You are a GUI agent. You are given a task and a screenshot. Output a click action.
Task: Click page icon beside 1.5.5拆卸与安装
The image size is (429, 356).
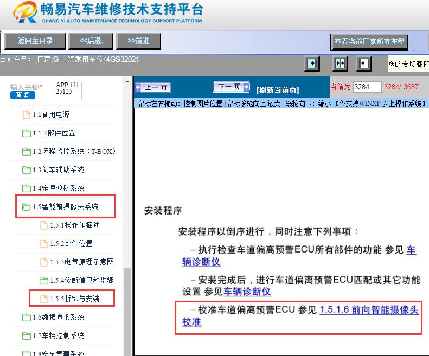(x=44, y=299)
